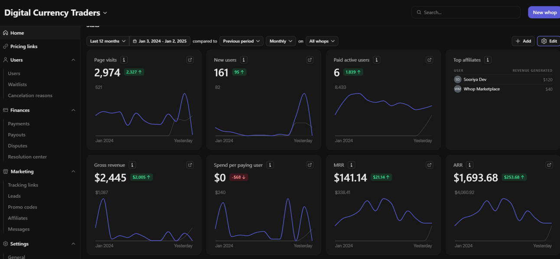560x259 pixels.
Task: Open the Gross revenue expand icon
Action: pos(190,165)
